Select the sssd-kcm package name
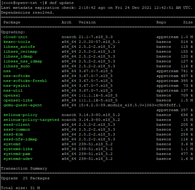This screenshot has height=190, width=195. 13,134
